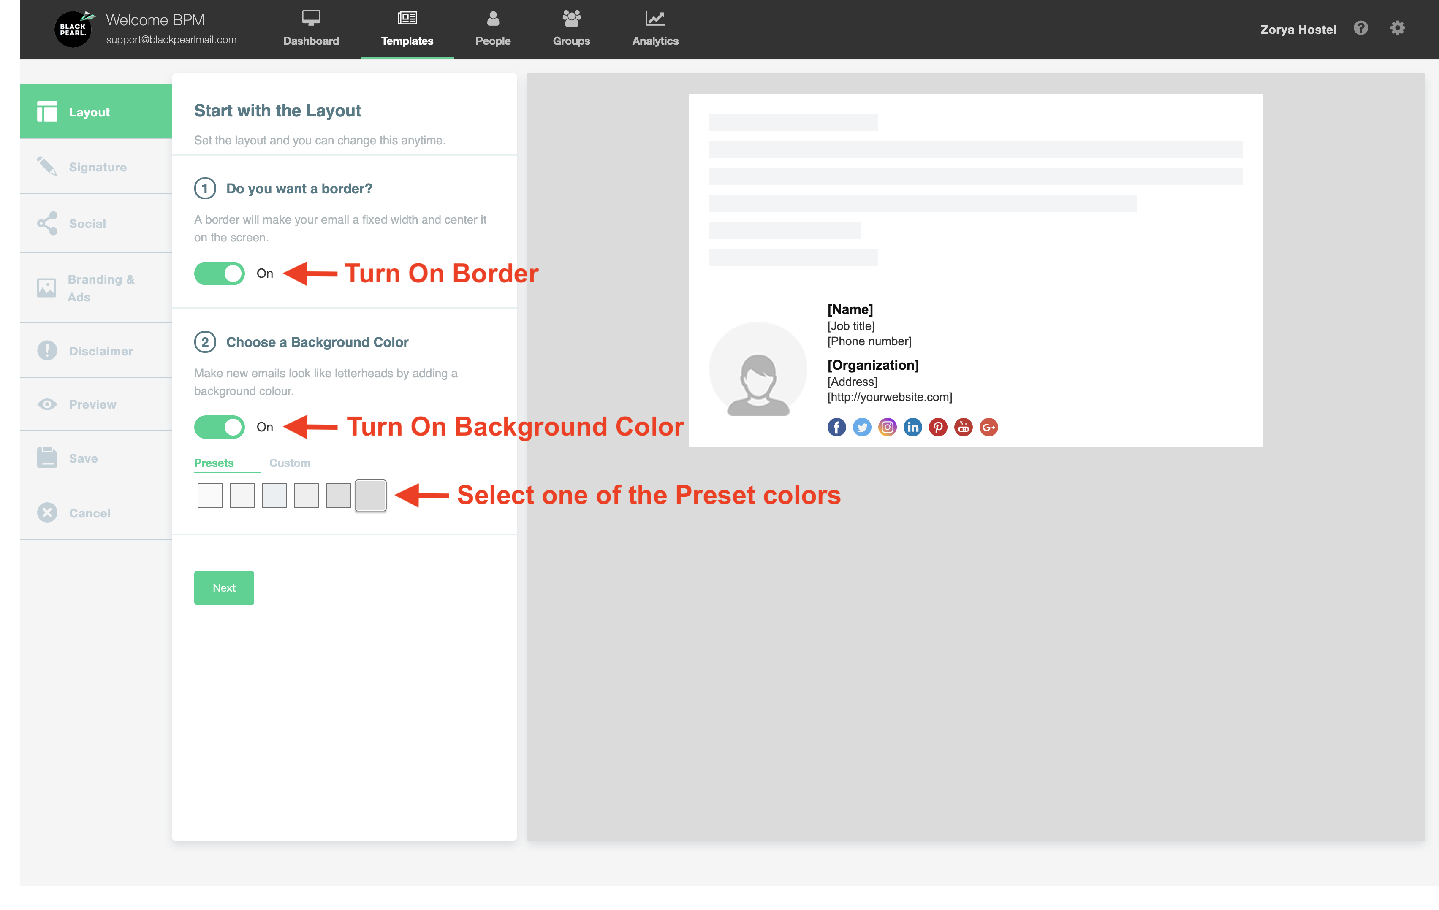Click the LinkedIn icon in signature preview
This screenshot has height=910, width=1439.
(912, 427)
